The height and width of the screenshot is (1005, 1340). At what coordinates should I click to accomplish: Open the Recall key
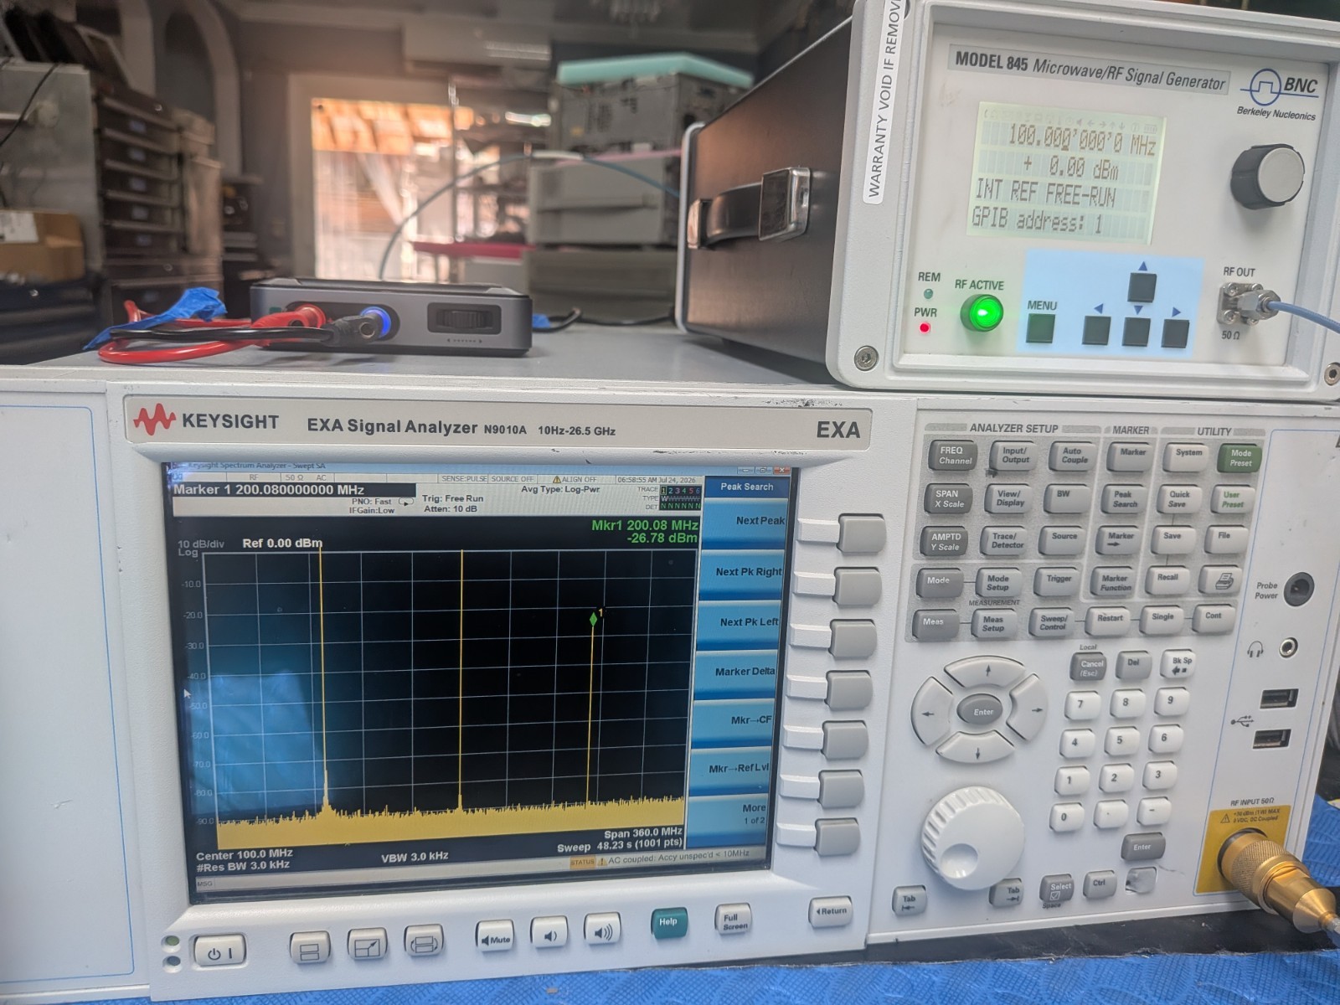coord(1167,580)
